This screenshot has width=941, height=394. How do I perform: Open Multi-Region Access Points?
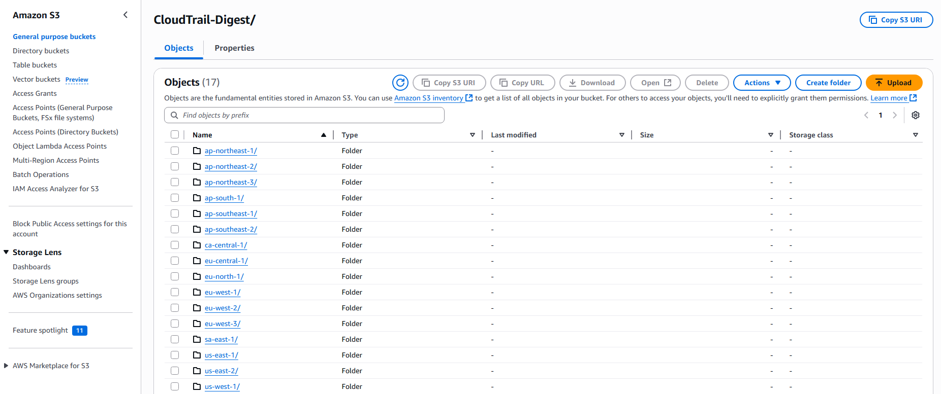(56, 160)
